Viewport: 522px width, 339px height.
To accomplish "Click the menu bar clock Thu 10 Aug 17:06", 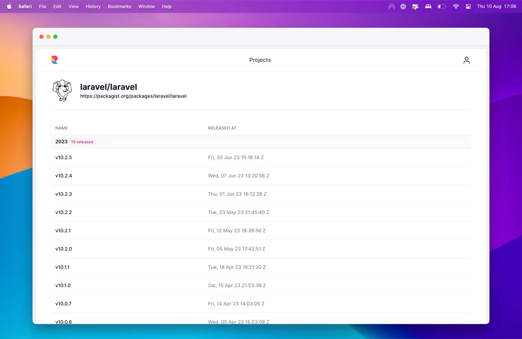I will coord(497,7).
